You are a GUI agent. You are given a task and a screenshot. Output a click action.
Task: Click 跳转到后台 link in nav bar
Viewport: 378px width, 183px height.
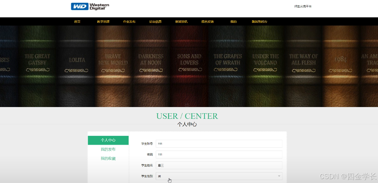pyautogui.click(x=260, y=22)
